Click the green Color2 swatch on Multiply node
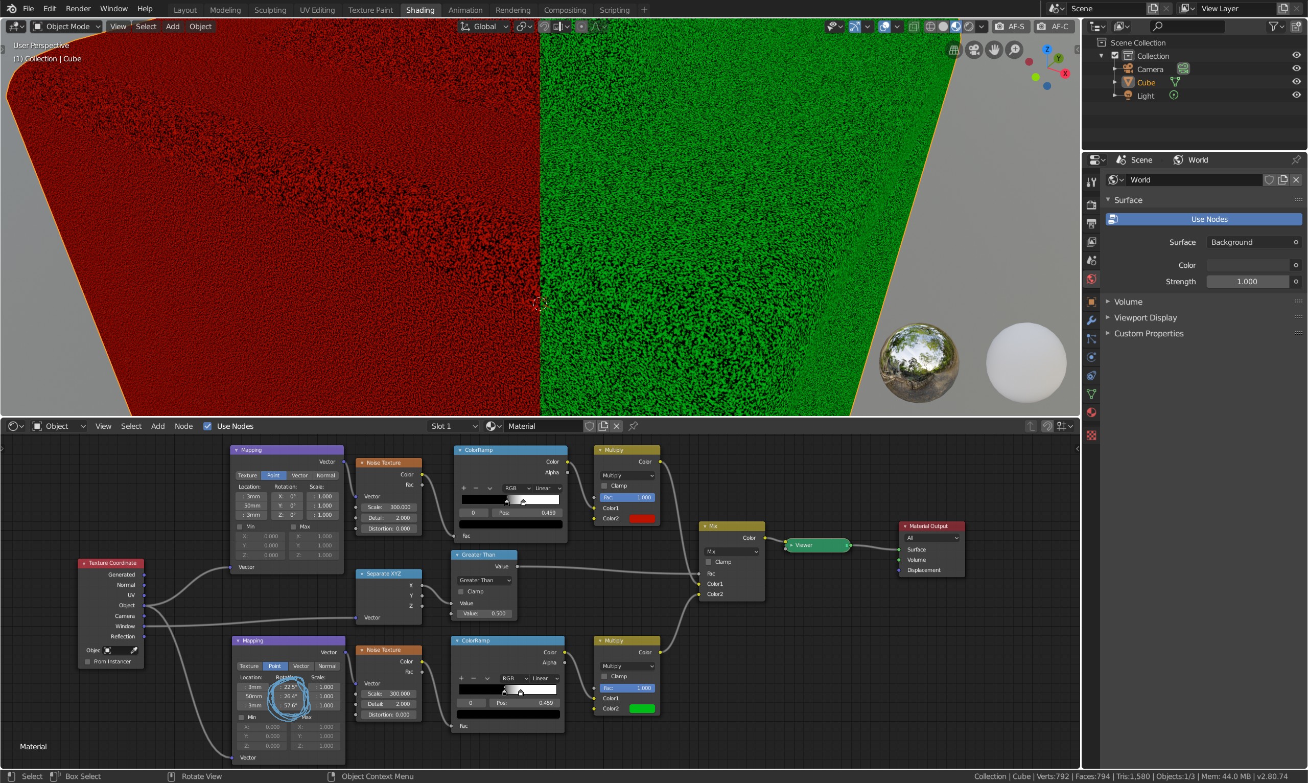The image size is (1308, 783). 642,708
